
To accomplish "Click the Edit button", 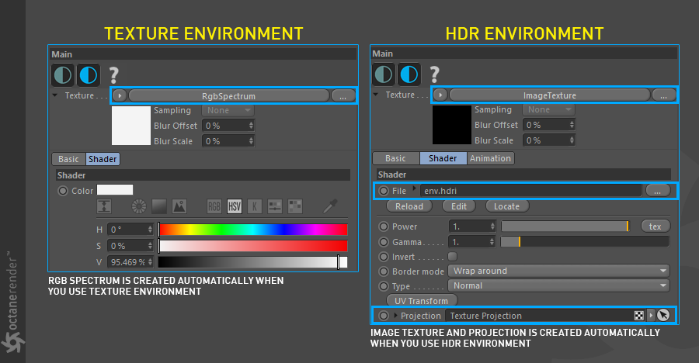I will pyautogui.click(x=459, y=206).
